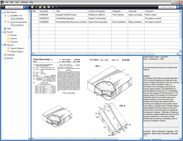
Task: Click the yellow download-arrow button beside Enter Patent #
Action: tap(25, 7)
